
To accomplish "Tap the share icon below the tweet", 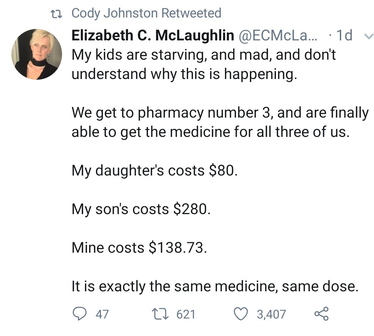I will [321, 314].
